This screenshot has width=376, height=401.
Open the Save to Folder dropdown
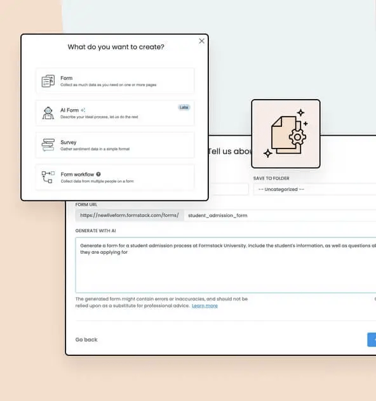314,189
